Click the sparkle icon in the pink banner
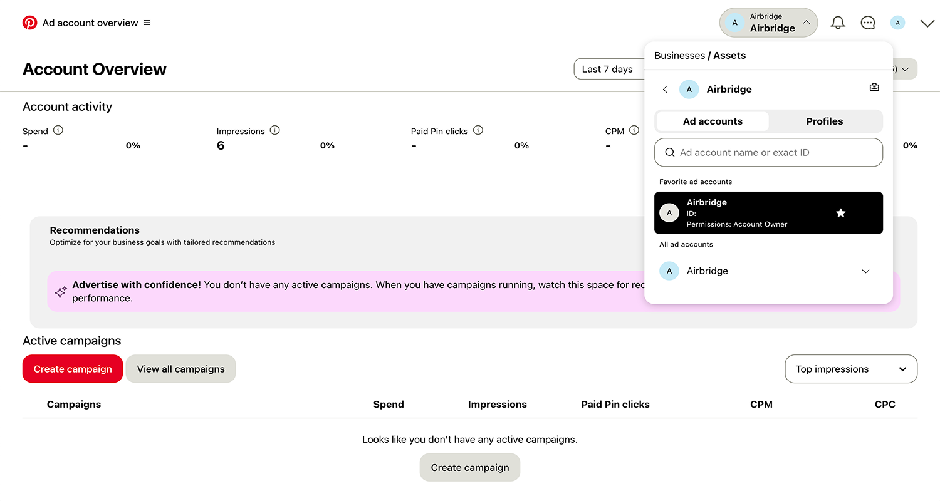The width and height of the screenshot is (940, 501). 61,292
